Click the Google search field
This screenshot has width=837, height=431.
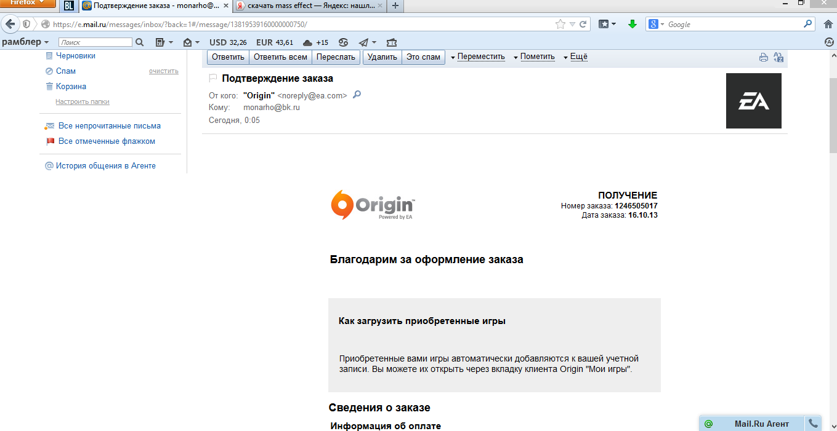[x=734, y=25]
